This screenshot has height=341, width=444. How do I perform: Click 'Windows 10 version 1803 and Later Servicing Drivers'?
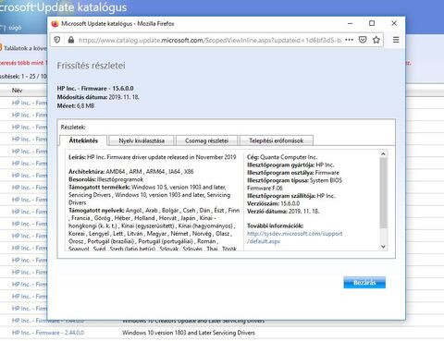[189, 333]
